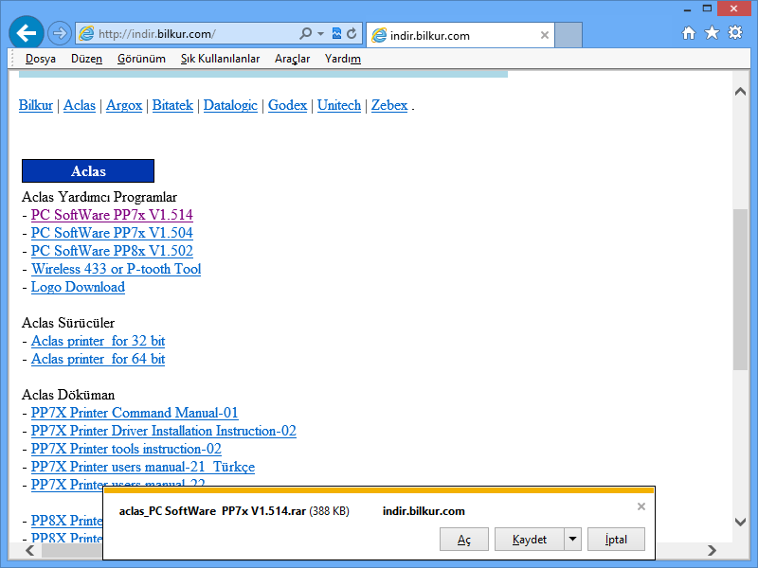Follow the Datalogic link
This screenshot has height=568, width=758.
click(230, 105)
